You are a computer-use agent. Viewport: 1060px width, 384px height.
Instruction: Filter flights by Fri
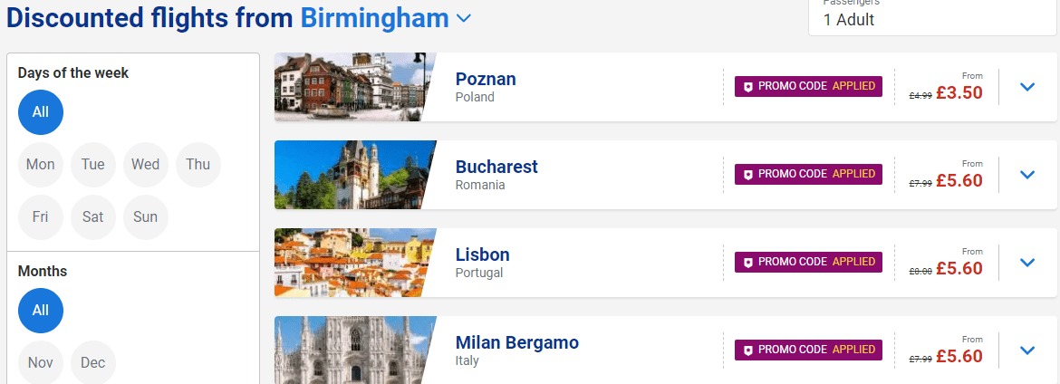tap(41, 217)
